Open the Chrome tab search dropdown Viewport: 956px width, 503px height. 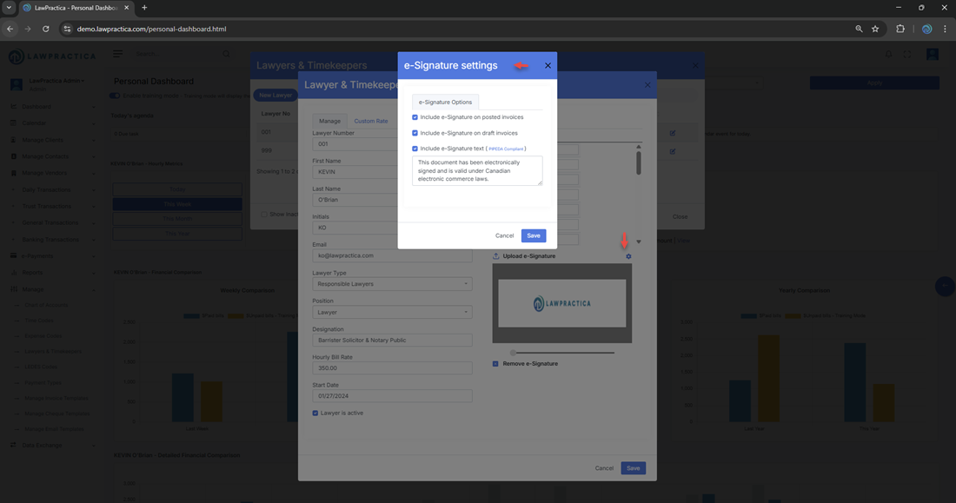pos(9,8)
